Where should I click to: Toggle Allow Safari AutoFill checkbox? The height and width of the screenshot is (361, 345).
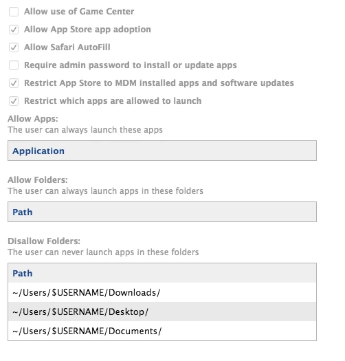(14, 47)
